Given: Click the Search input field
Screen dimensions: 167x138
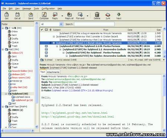Looking at the screenshot, I should [x=94, y=24].
